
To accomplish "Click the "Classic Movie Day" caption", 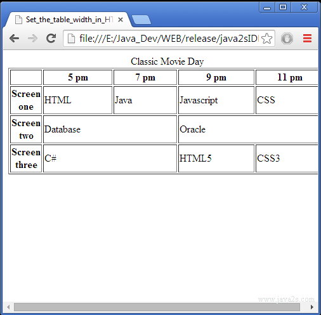I will point(167,61).
